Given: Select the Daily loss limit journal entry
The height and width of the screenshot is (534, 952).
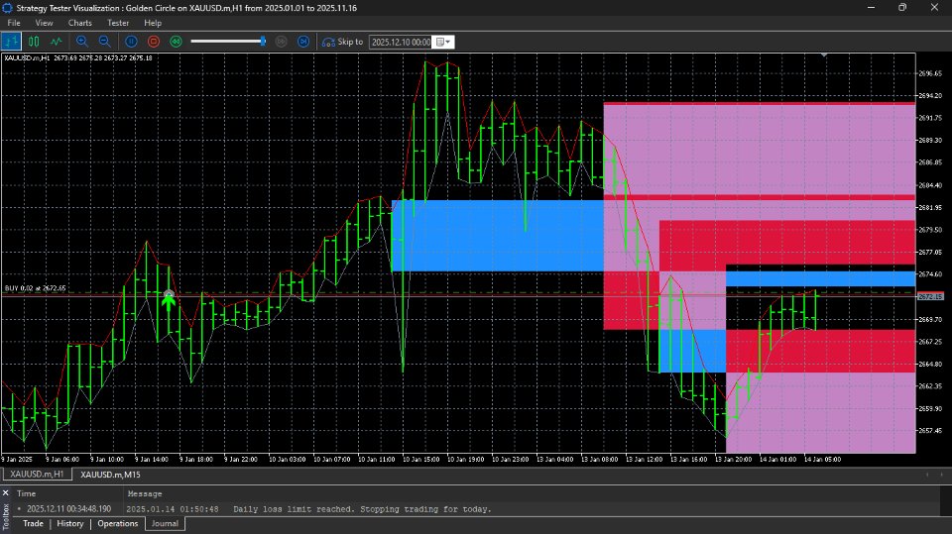Looking at the screenshot, I should [x=476, y=509].
